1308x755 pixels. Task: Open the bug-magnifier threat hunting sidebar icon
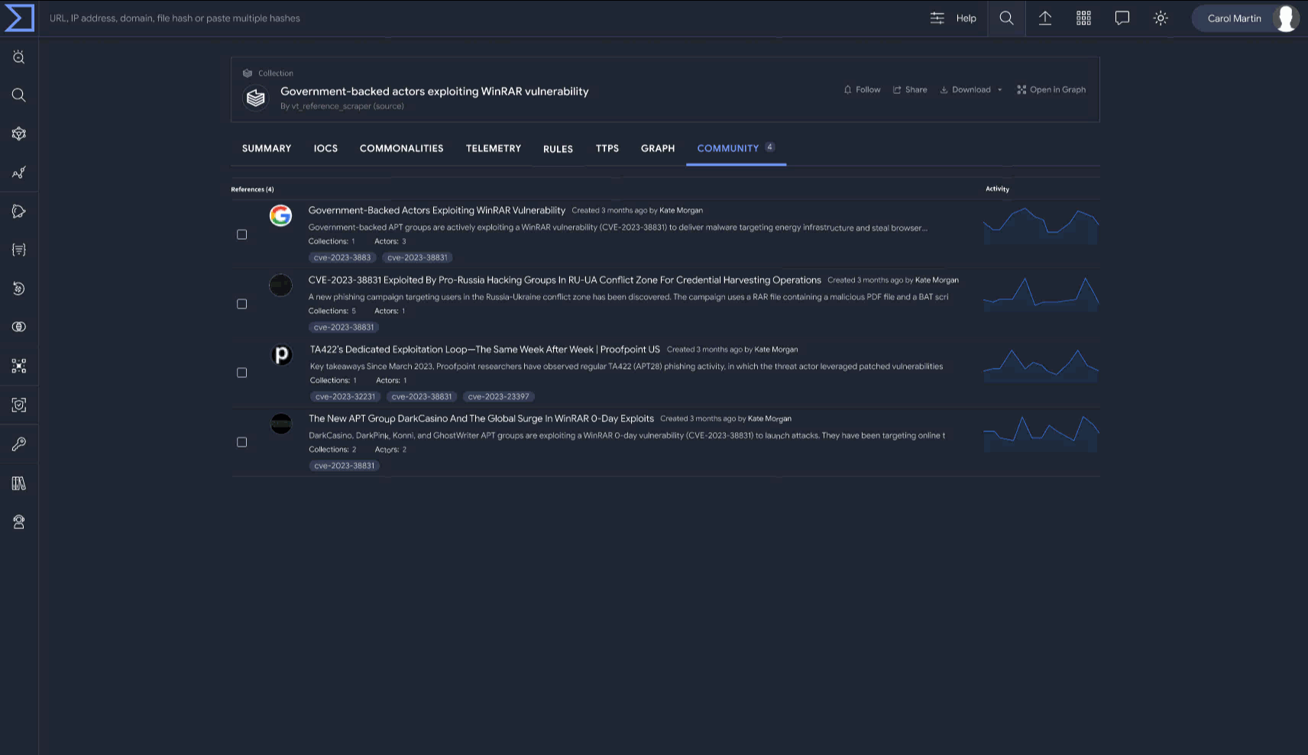(19, 56)
